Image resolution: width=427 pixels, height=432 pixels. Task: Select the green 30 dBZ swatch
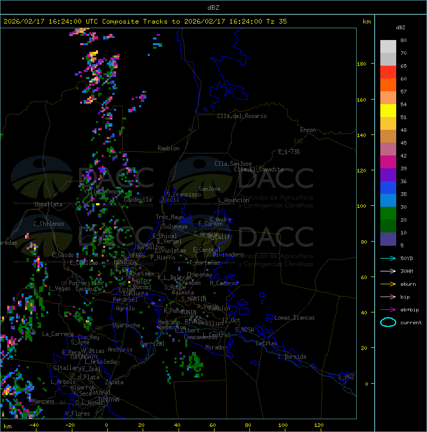click(388, 213)
